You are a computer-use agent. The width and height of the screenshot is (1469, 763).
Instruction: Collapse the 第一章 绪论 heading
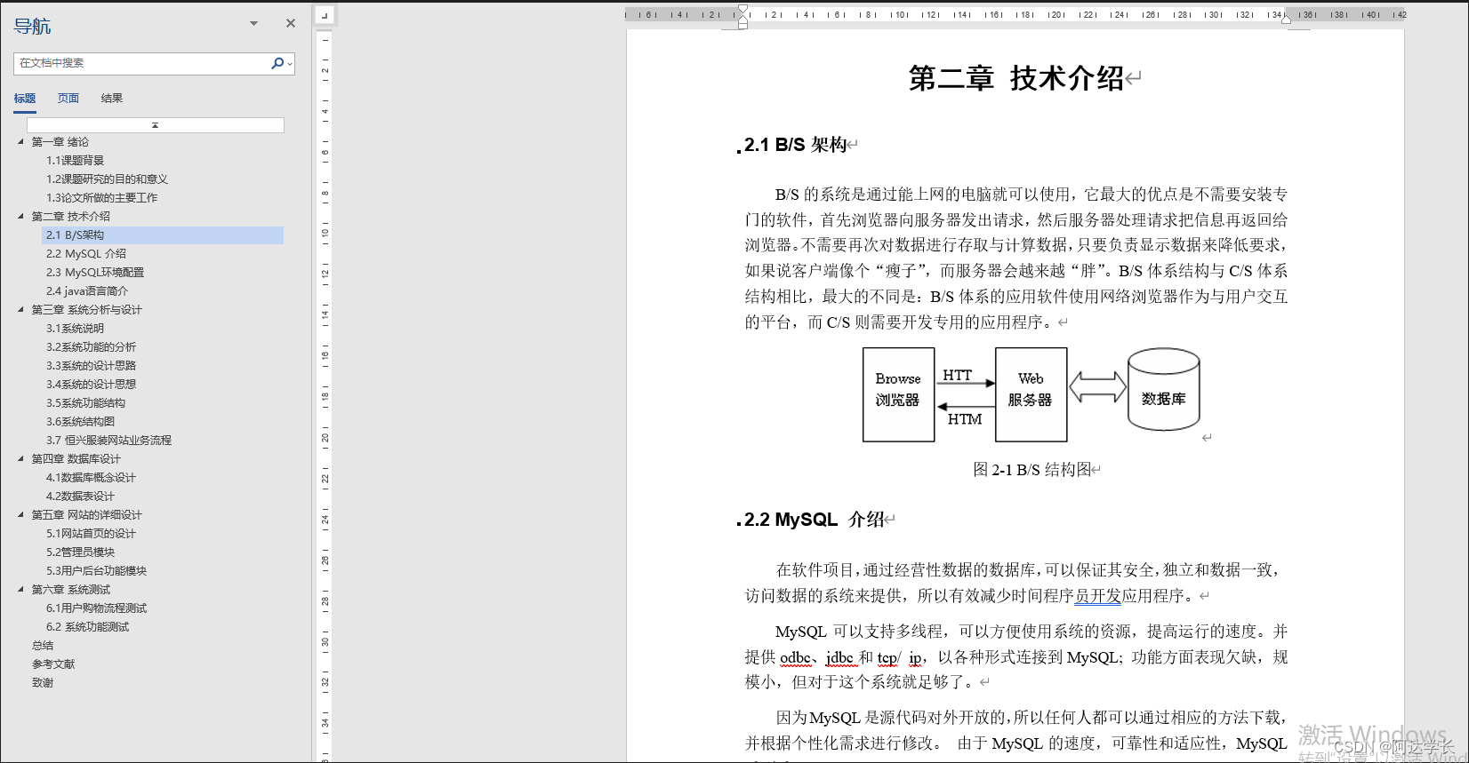(20, 141)
